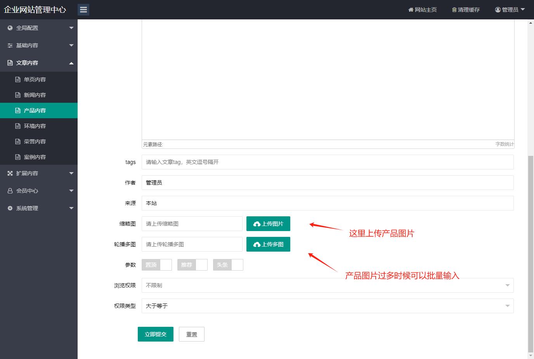Open the 权限类型 dropdown

tap(327, 306)
